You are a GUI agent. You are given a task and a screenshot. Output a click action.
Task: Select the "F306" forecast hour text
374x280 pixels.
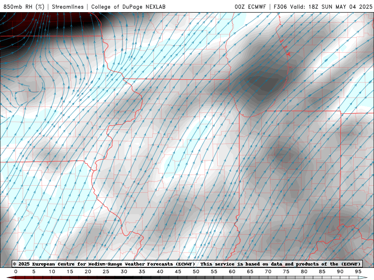280,7
